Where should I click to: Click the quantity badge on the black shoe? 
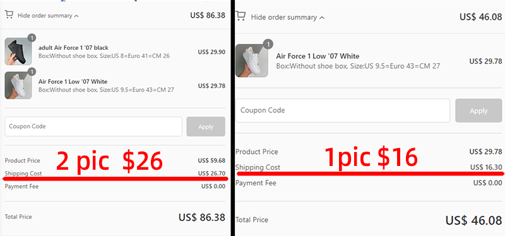32,38
